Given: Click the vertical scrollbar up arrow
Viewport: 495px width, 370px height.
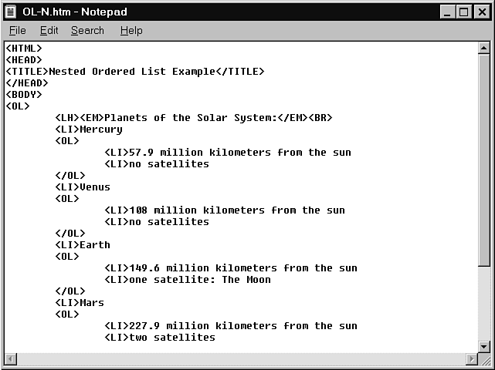Looking at the screenshot, I should click(x=483, y=48).
